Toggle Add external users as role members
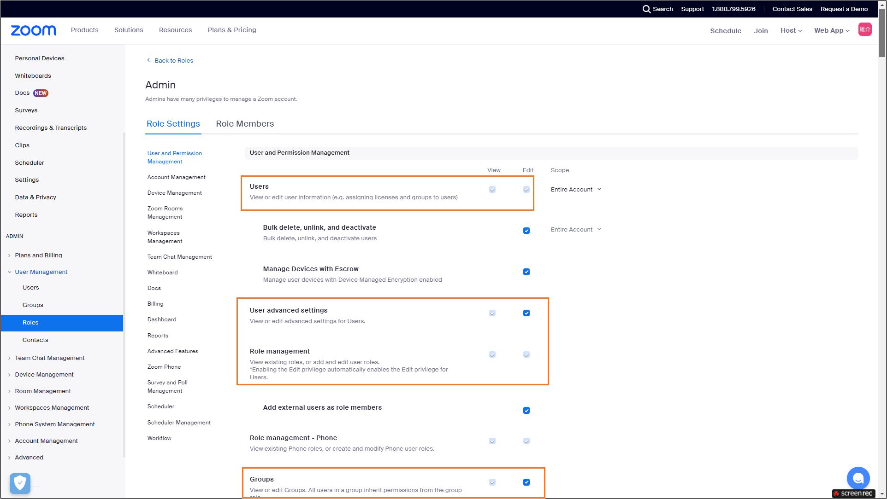The width and height of the screenshot is (887, 499). pyautogui.click(x=526, y=411)
